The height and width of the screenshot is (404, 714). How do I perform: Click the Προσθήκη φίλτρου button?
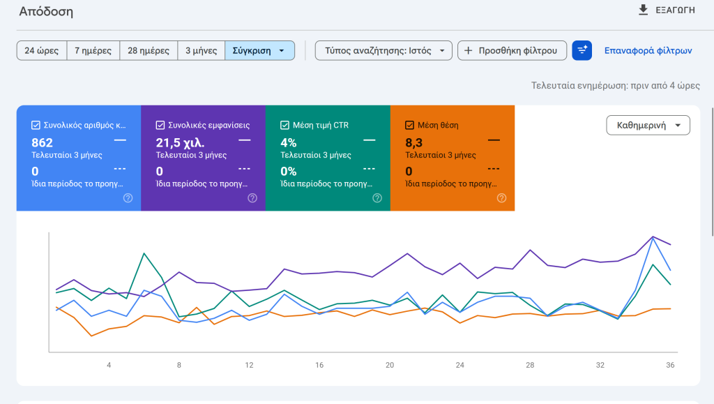pos(512,50)
